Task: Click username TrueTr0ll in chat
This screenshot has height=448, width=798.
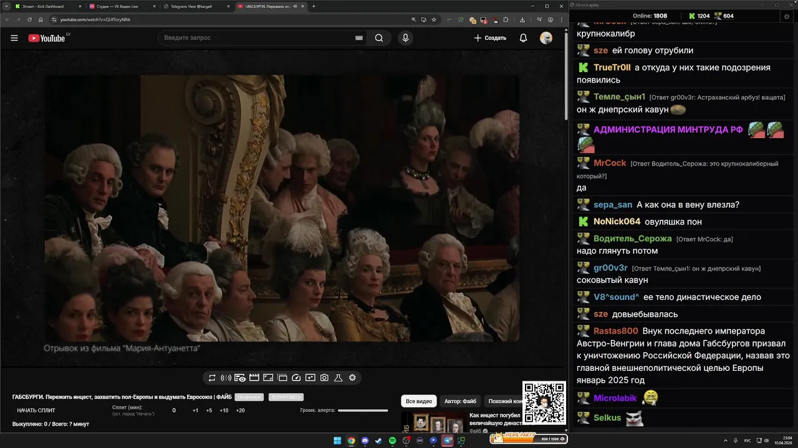Action: [612, 67]
